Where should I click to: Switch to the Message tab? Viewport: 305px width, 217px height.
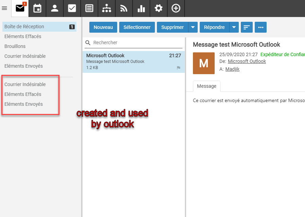(207, 86)
